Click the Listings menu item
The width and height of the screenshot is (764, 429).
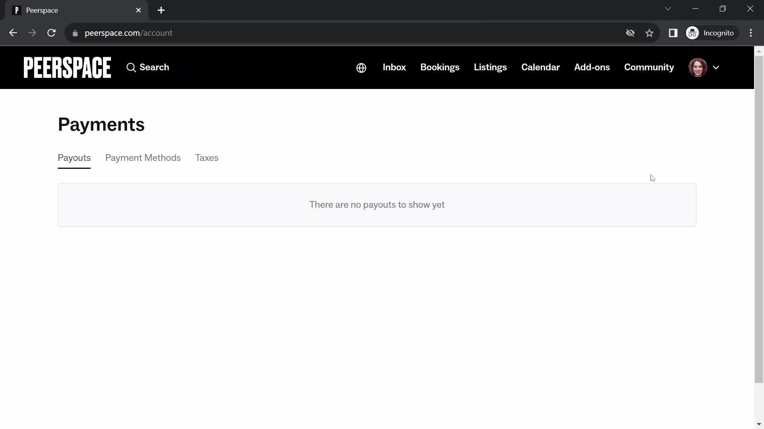pos(490,67)
